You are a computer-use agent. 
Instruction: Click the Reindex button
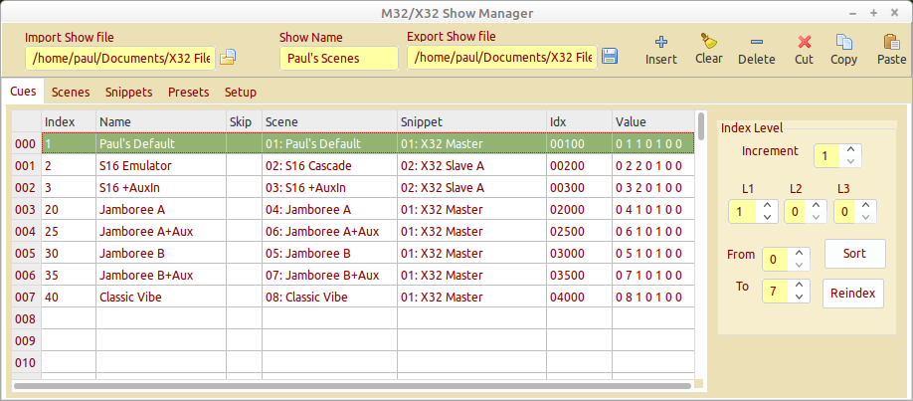tap(853, 294)
